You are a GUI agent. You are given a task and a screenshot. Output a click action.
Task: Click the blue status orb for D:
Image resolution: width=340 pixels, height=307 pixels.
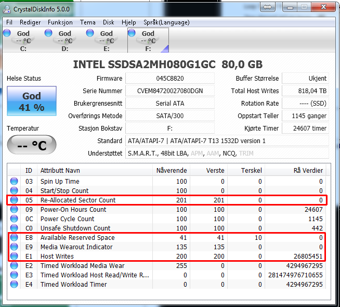click(48, 33)
